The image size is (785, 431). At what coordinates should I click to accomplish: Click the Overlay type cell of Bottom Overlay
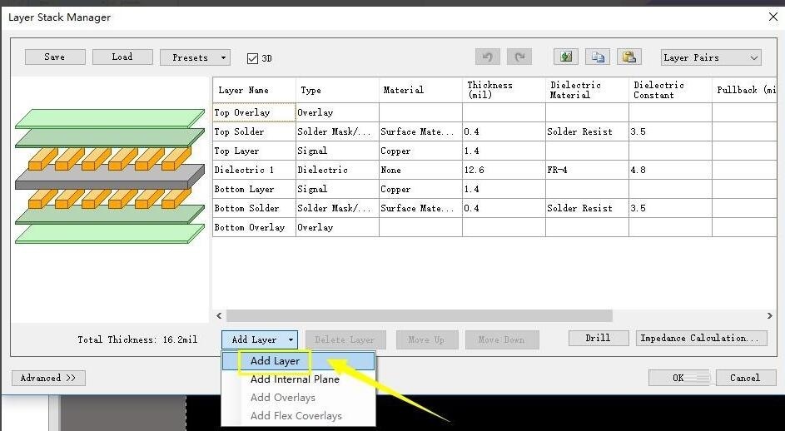pos(337,227)
